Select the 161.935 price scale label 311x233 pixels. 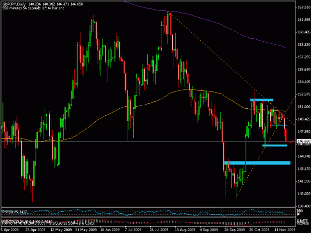pyautogui.click(x=304, y=20)
